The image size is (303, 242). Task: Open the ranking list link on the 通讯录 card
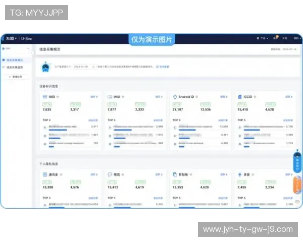click(93, 198)
